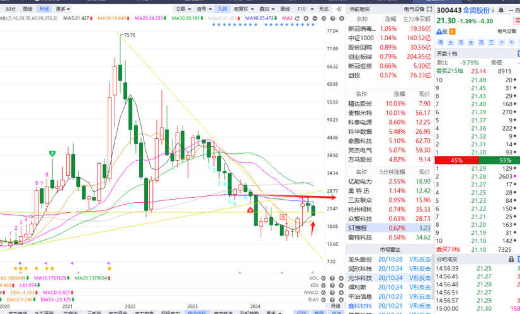Select the 月线 period tab
The width and height of the screenshot is (520, 314).
coord(44,9)
